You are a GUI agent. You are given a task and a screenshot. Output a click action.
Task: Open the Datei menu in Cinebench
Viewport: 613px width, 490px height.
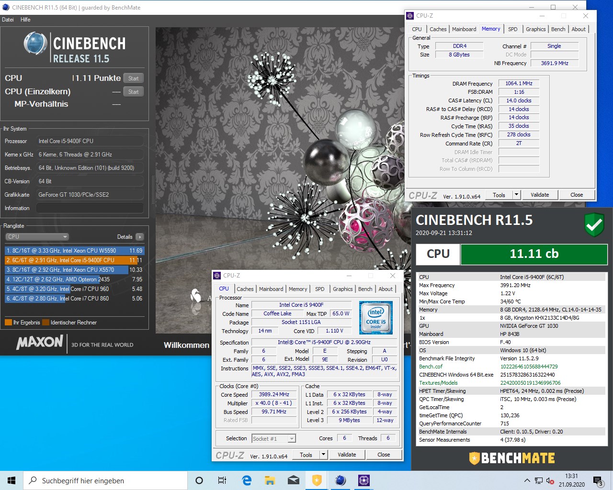tap(8, 20)
